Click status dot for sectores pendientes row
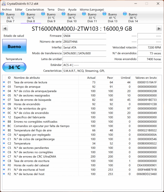Image resolution: width=164 pixels, height=192 pixels. (4, 148)
